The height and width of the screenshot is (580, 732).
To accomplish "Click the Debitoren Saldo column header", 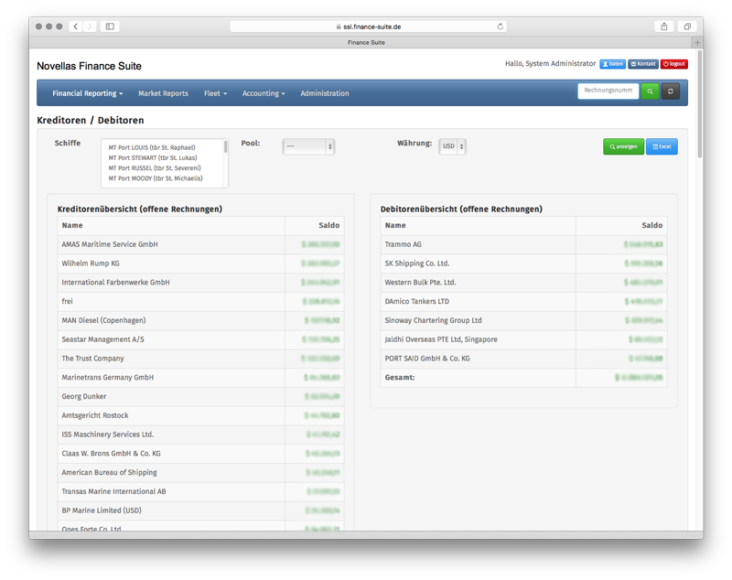I will click(652, 225).
